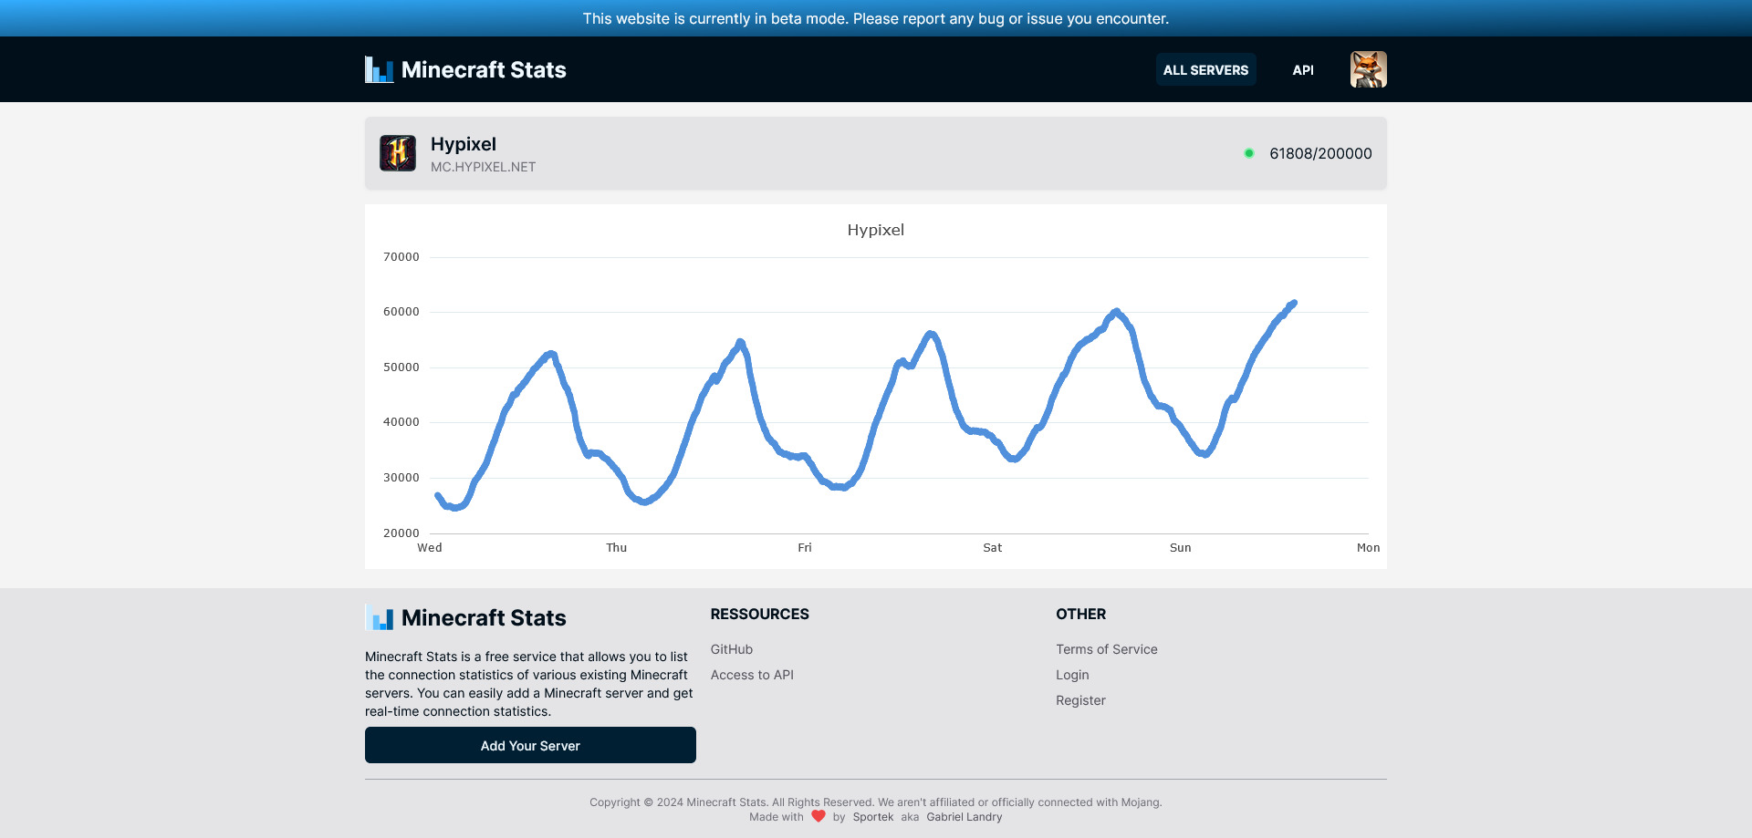
Task: Click the 60000 y-axis label
Action: [401, 312]
